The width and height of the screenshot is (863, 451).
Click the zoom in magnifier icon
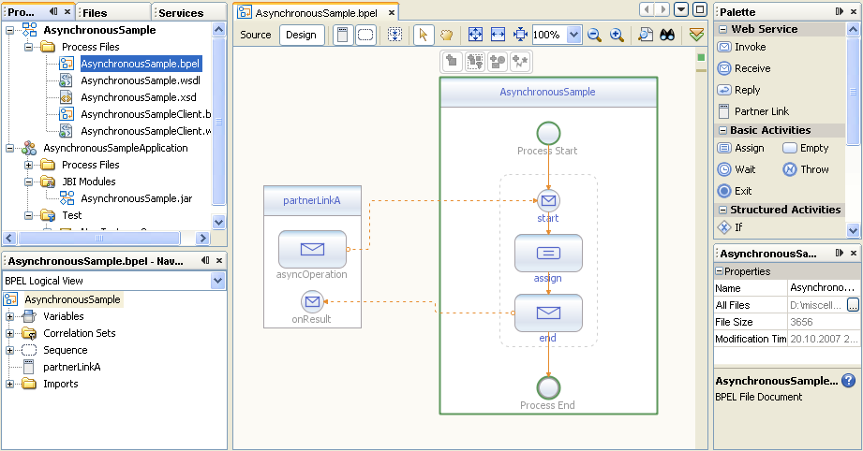click(x=617, y=35)
